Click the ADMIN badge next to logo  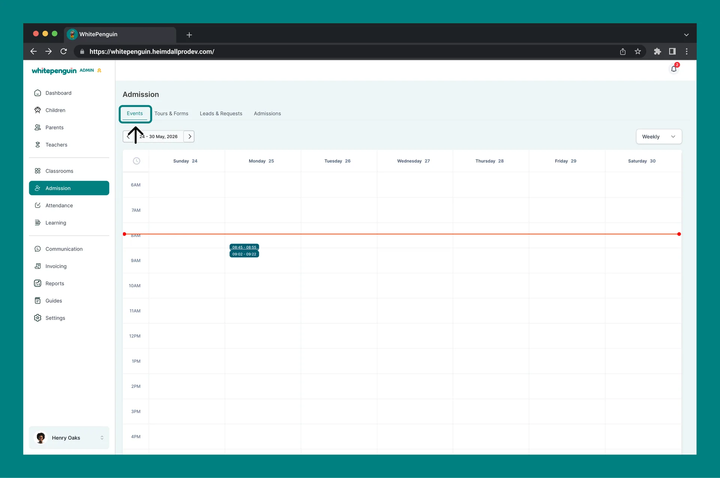87,70
